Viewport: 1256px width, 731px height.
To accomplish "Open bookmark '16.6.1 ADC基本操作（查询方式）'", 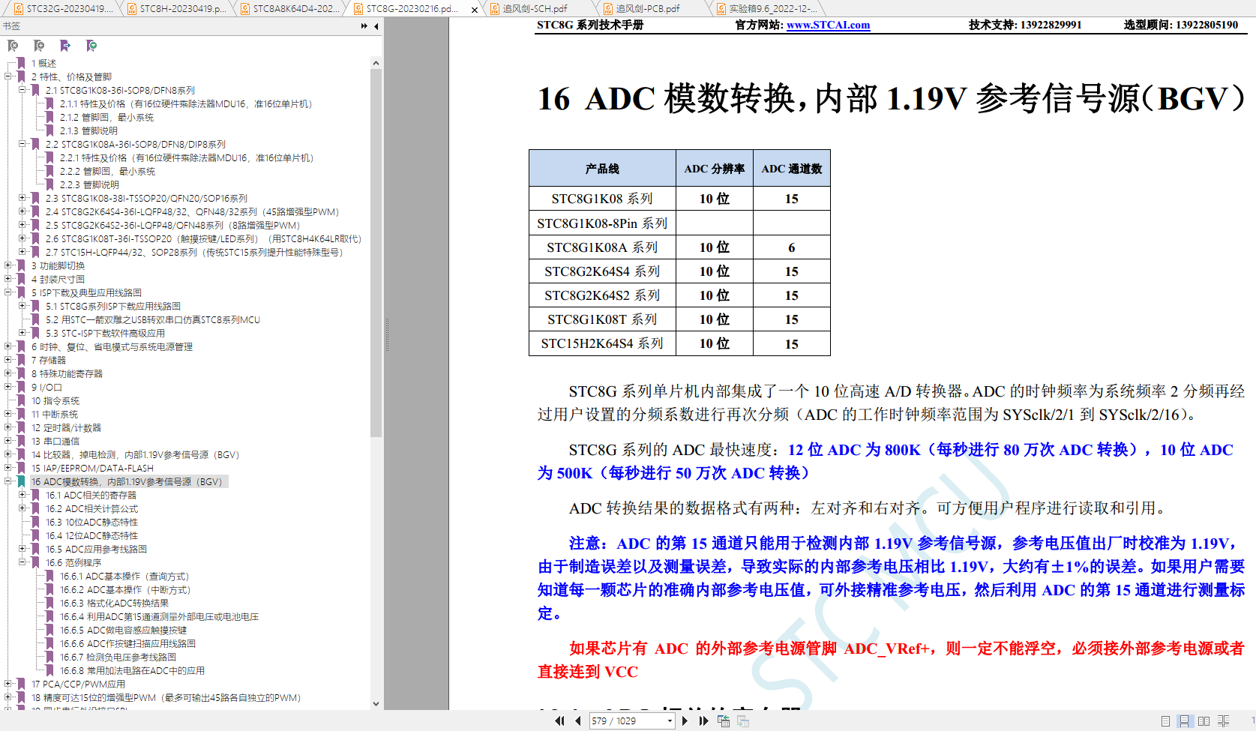I will coord(124,576).
